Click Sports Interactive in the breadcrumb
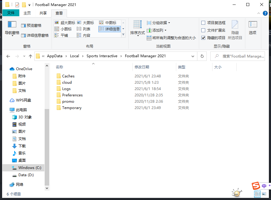271x200 pixels. [102, 56]
